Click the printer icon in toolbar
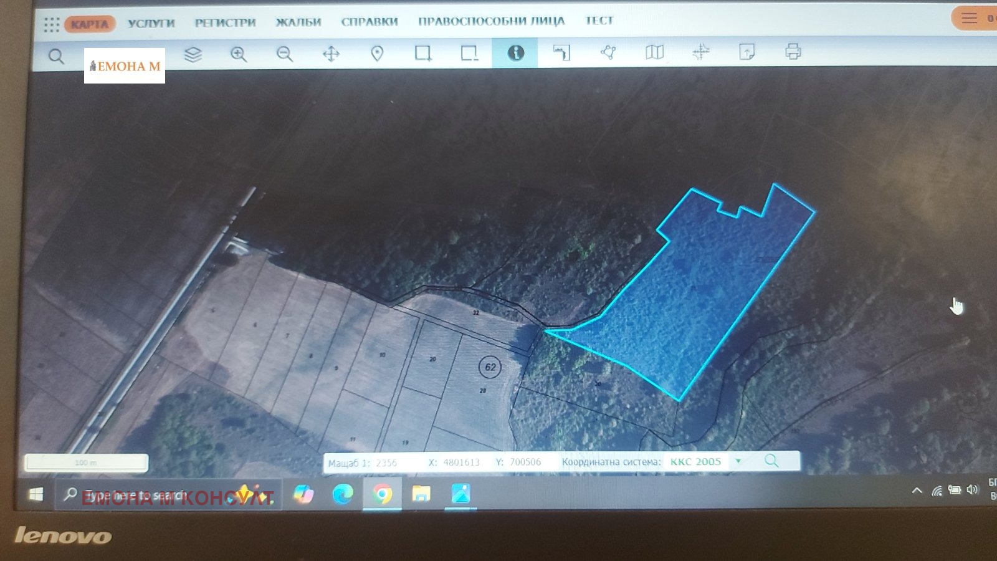The width and height of the screenshot is (997, 561). pyautogui.click(x=793, y=51)
